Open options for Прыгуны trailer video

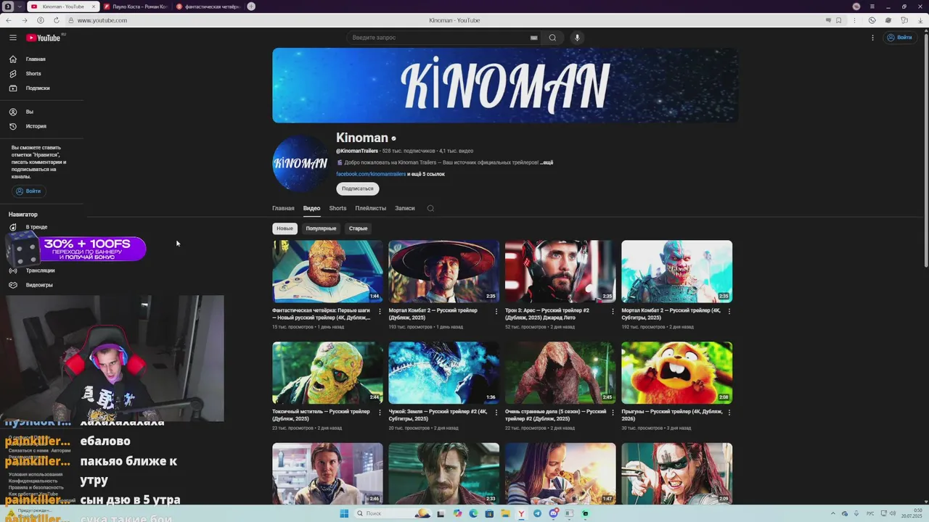tap(729, 412)
